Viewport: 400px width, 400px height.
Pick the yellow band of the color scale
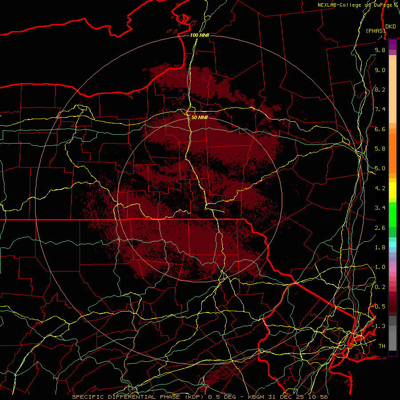point(392,190)
